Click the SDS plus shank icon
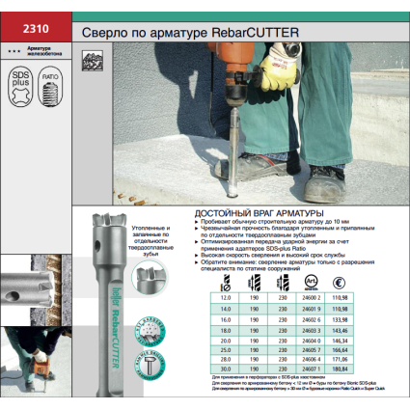The width and height of the screenshot is (410, 410). tap(21, 87)
